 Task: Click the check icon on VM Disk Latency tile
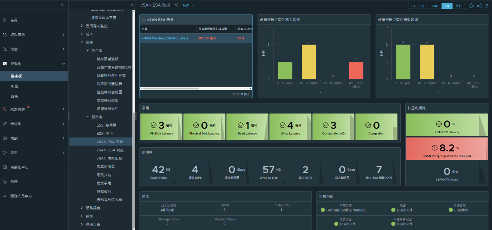pos(154,125)
